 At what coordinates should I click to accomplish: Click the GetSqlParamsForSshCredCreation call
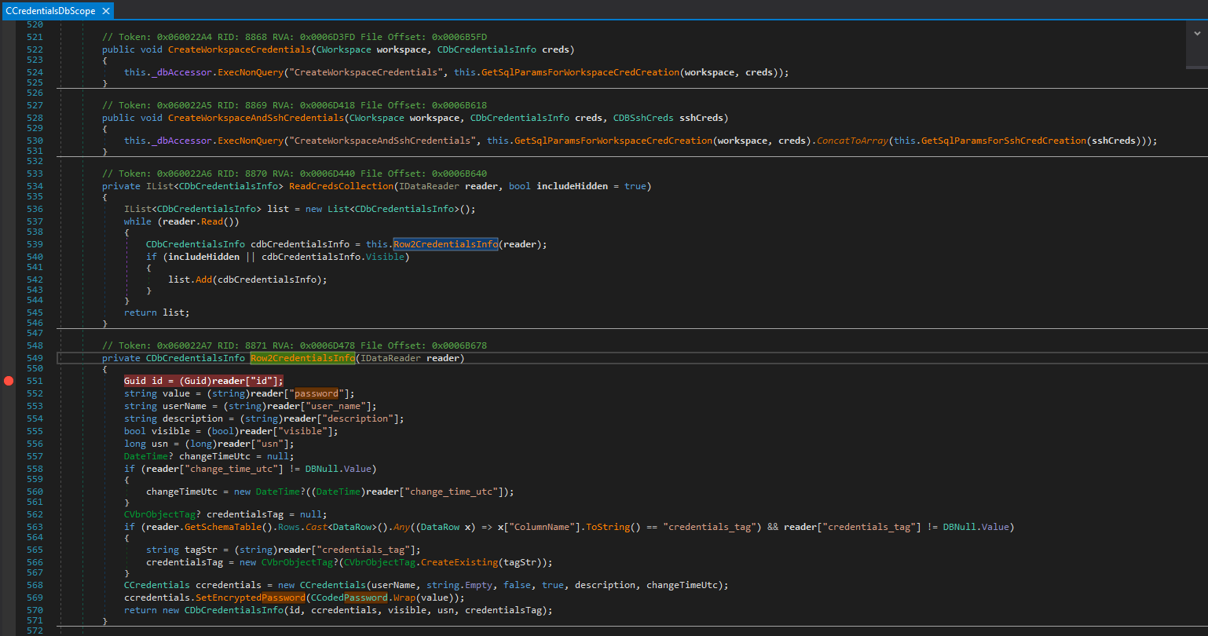point(1002,141)
